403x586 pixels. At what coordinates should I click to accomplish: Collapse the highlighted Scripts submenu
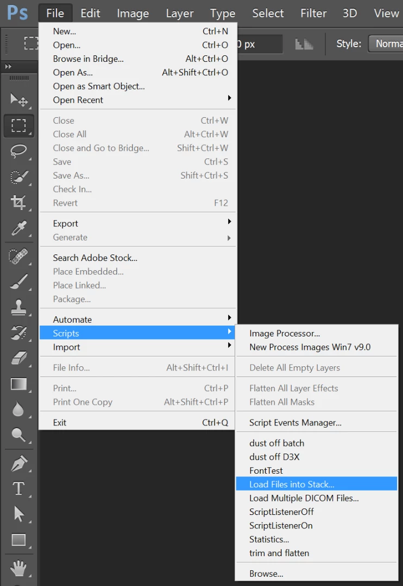(x=138, y=333)
